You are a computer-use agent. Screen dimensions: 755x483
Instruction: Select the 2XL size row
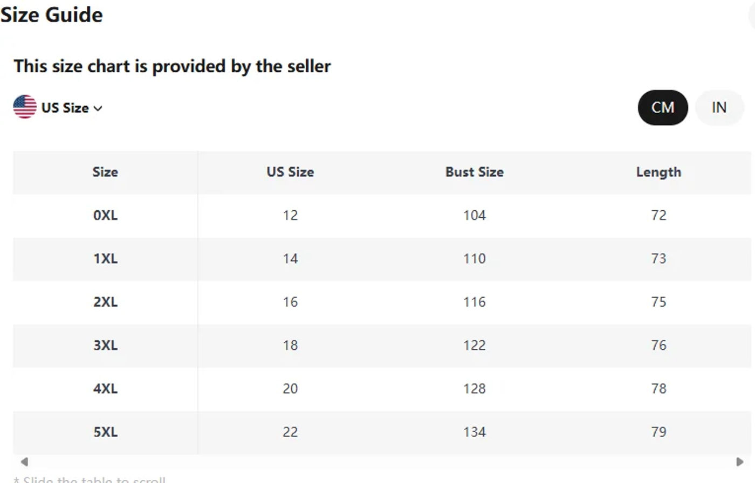(x=382, y=302)
